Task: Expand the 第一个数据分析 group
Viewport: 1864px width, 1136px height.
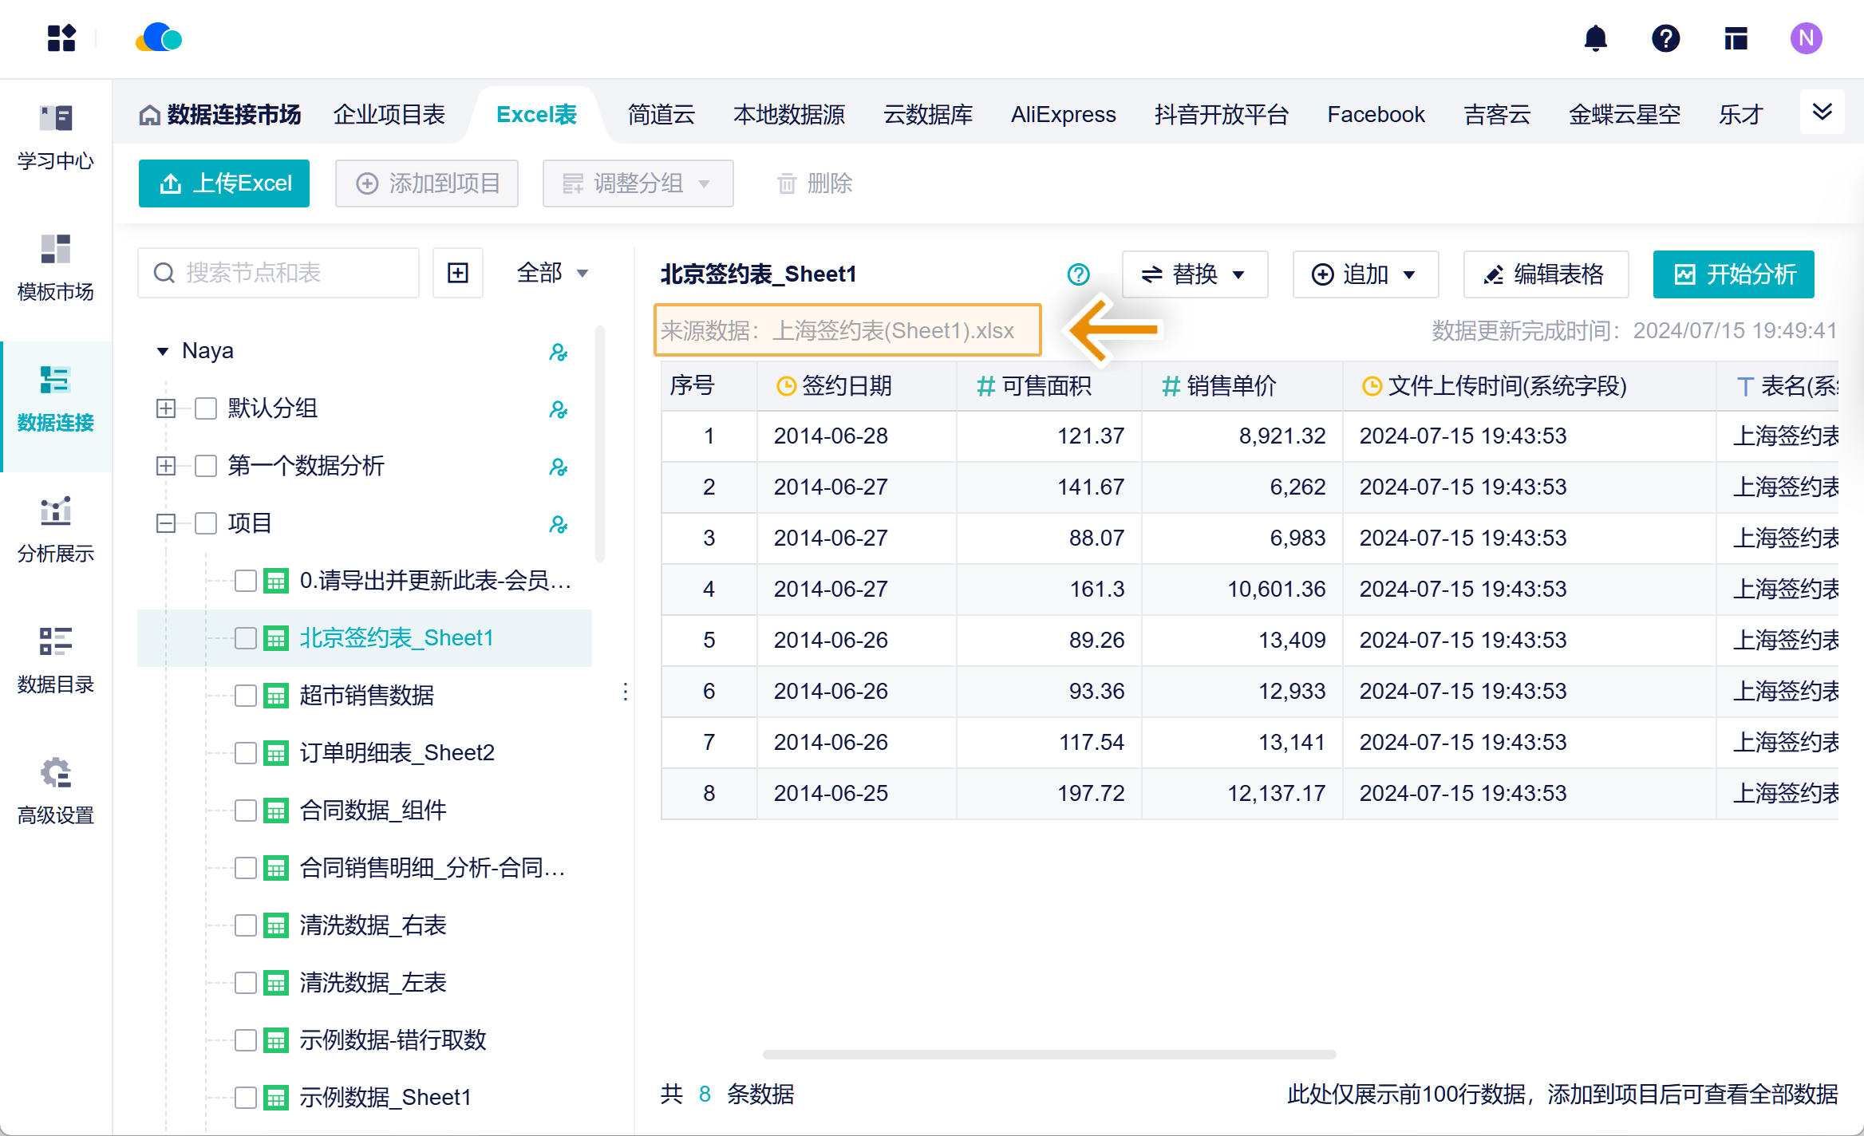Action: click(166, 466)
